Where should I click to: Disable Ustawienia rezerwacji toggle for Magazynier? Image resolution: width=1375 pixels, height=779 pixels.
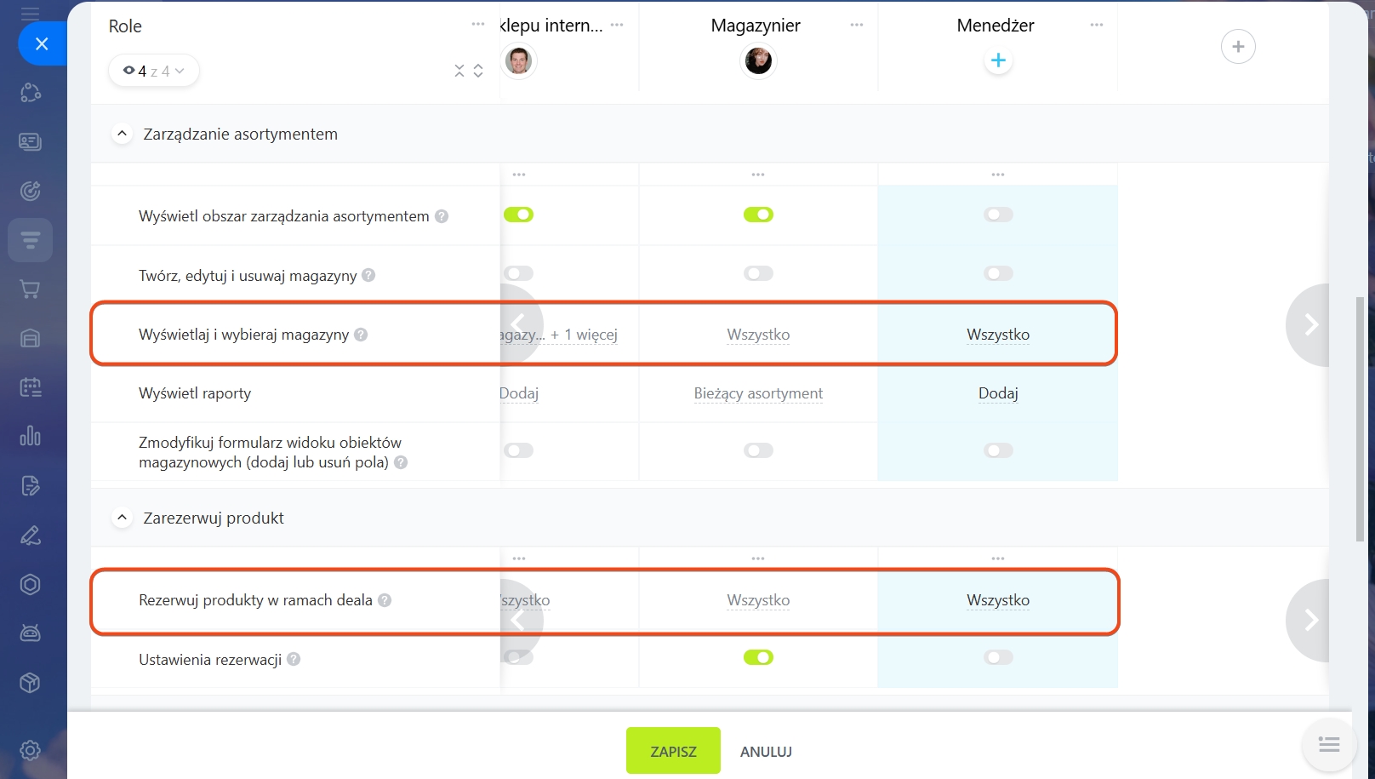(x=758, y=657)
